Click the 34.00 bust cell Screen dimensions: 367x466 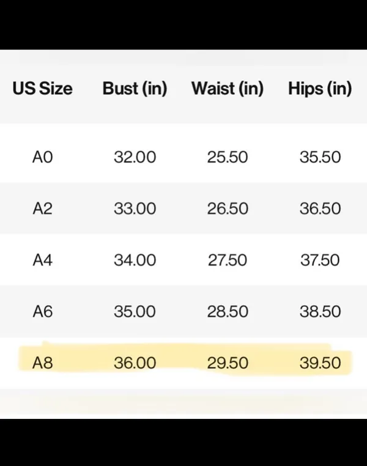click(x=135, y=260)
